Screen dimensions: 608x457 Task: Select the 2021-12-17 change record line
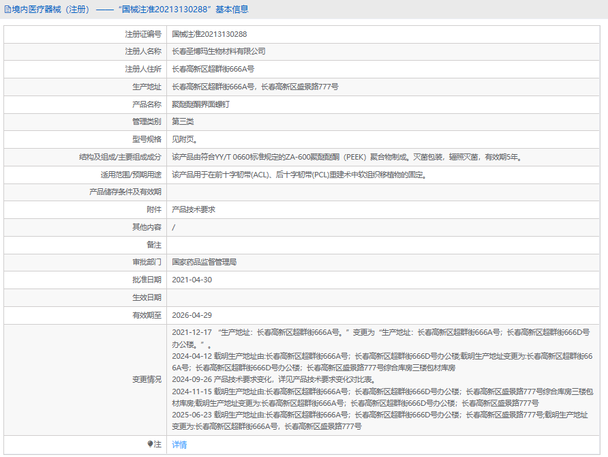(381, 338)
